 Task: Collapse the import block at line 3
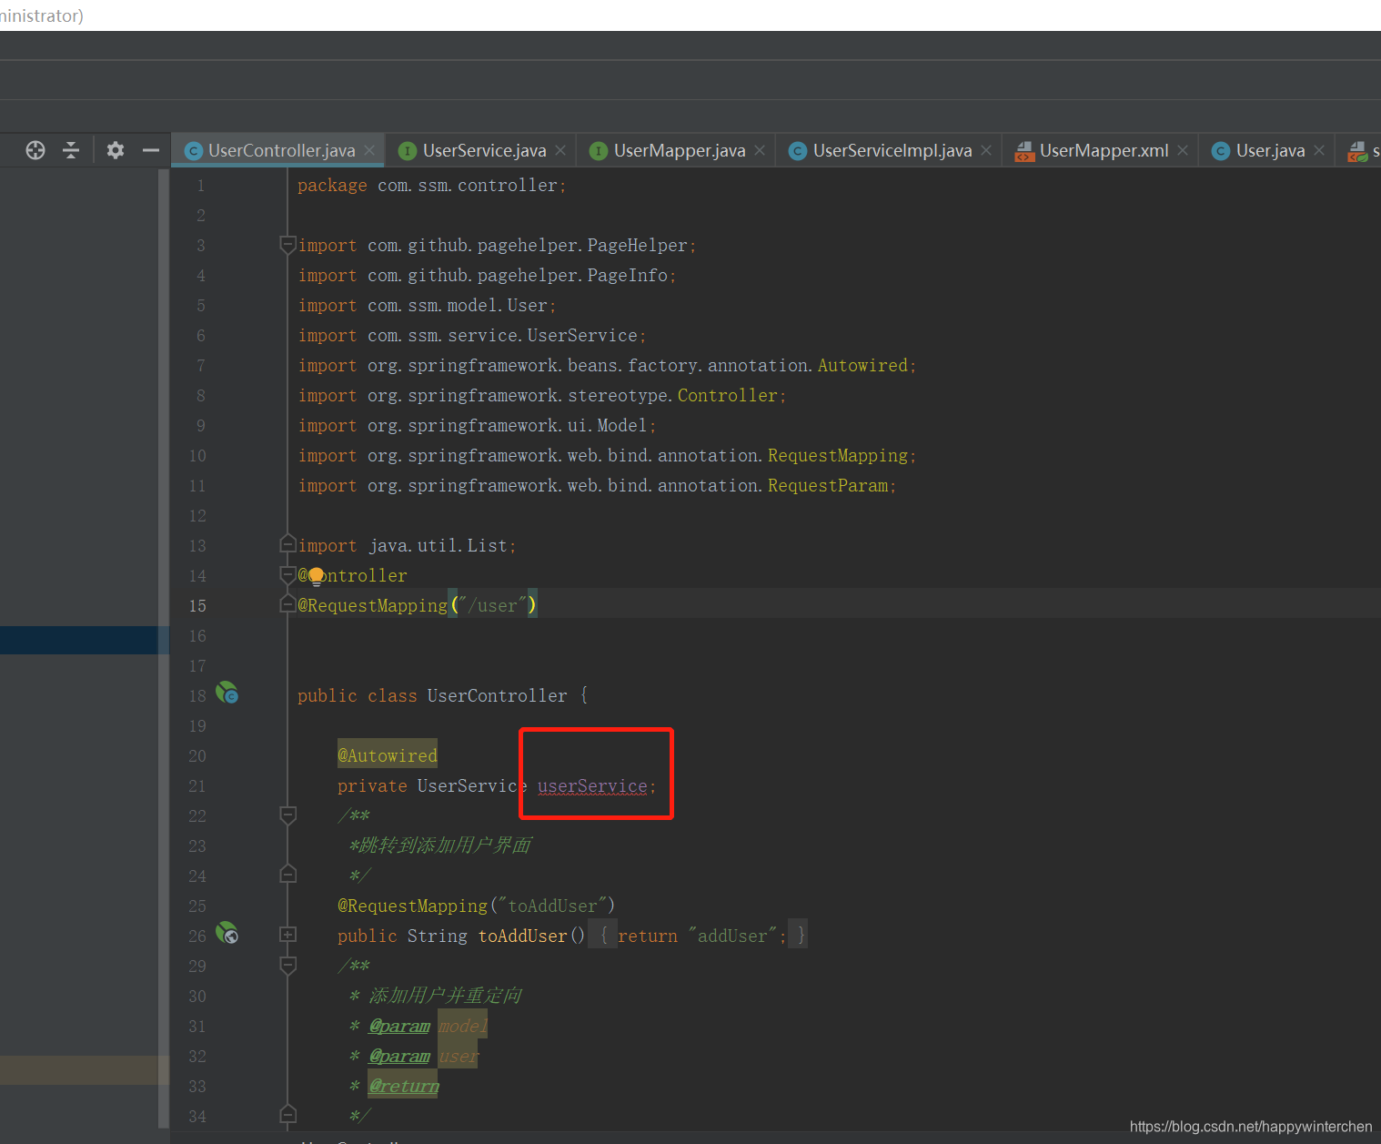pyautogui.click(x=287, y=245)
